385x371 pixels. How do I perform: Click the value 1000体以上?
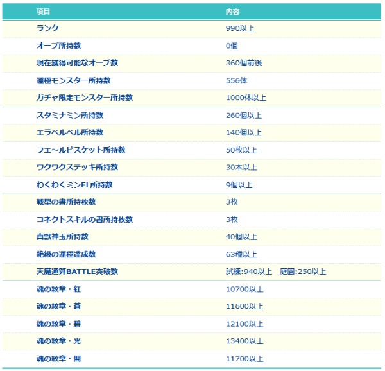(x=246, y=98)
